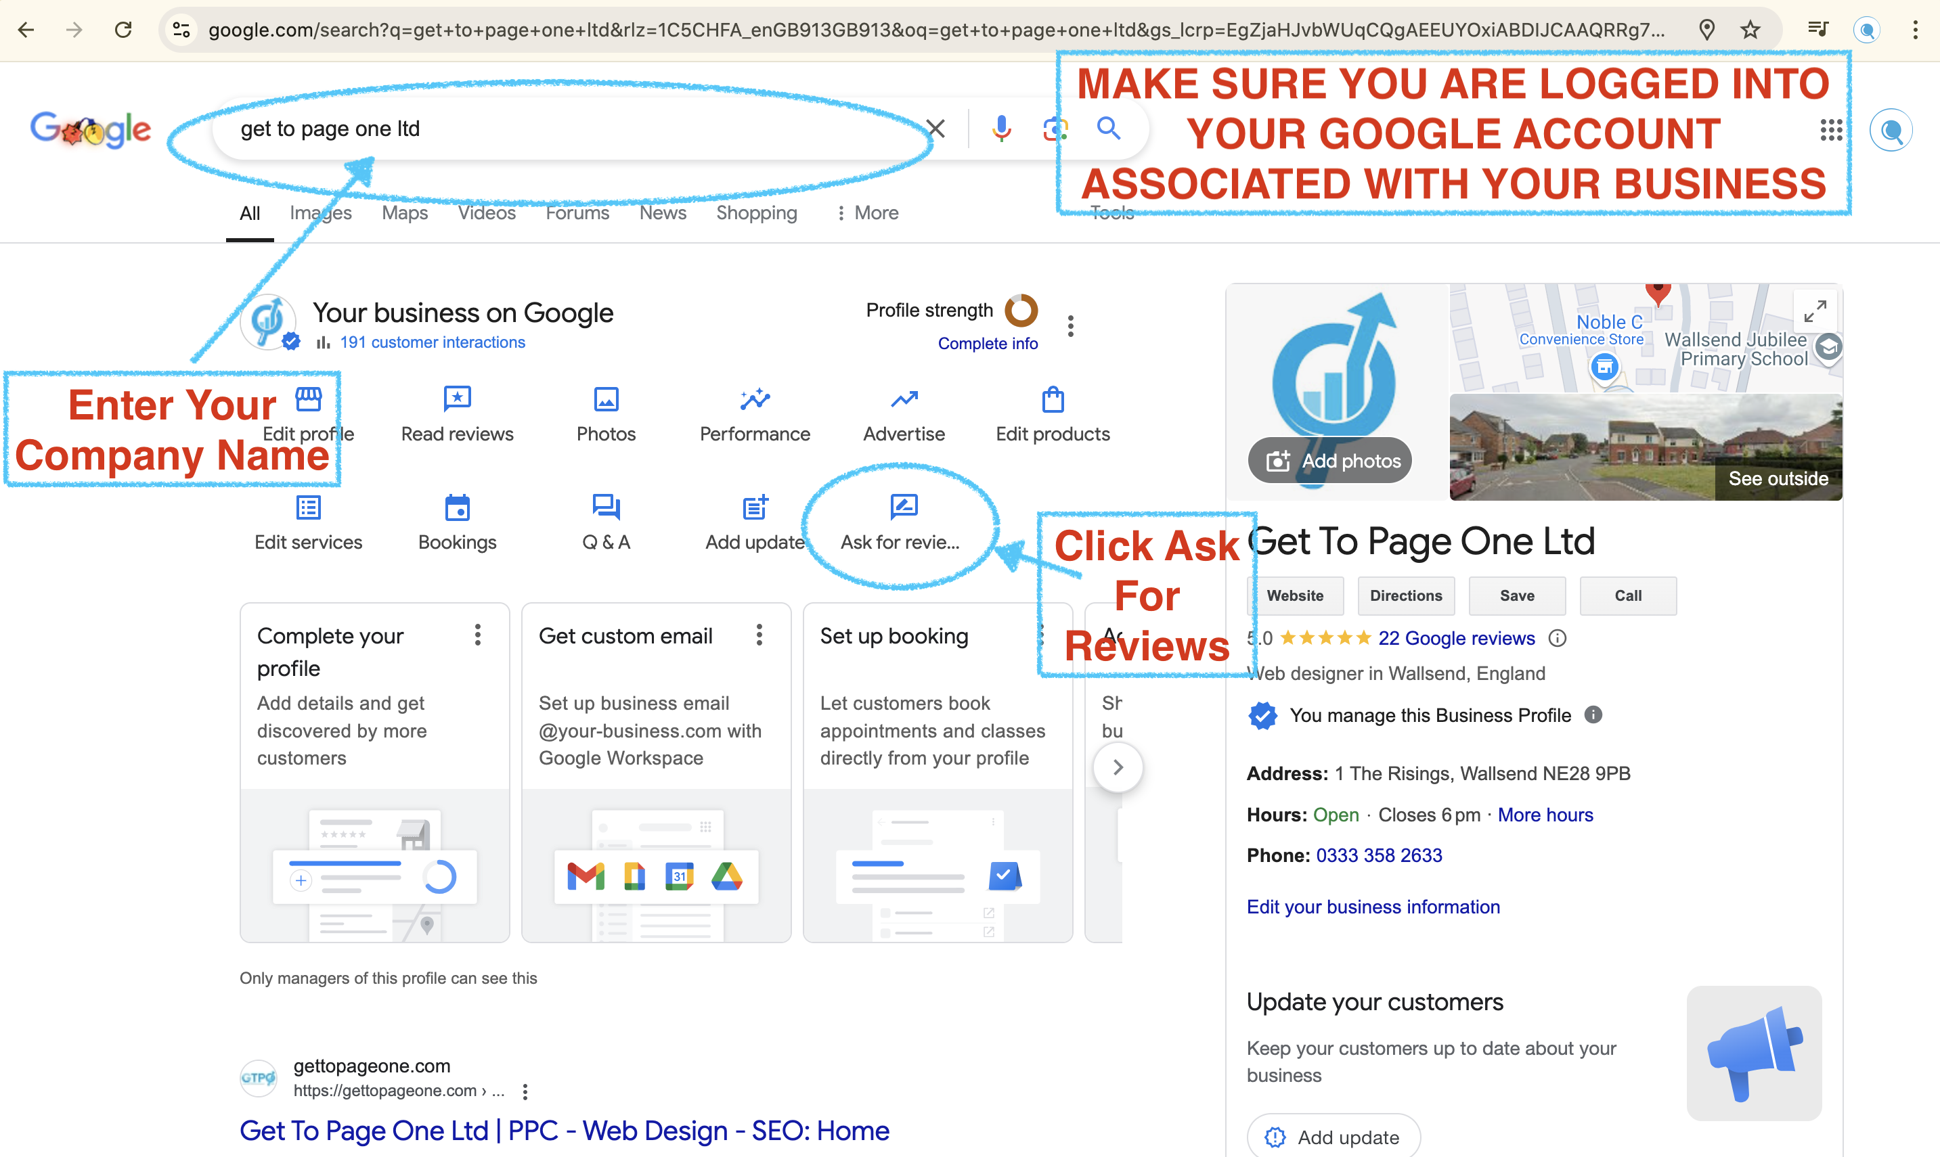Expand the more business cards carousel

(1118, 767)
